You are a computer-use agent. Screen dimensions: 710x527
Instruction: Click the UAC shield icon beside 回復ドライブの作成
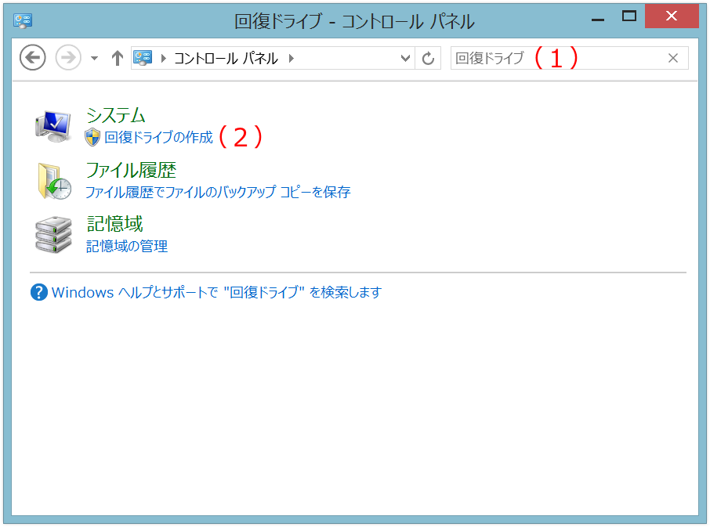[92, 137]
